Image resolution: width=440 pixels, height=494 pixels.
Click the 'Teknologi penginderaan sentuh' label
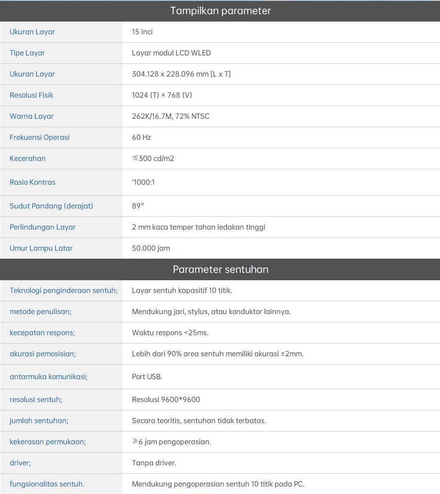point(63,290)
